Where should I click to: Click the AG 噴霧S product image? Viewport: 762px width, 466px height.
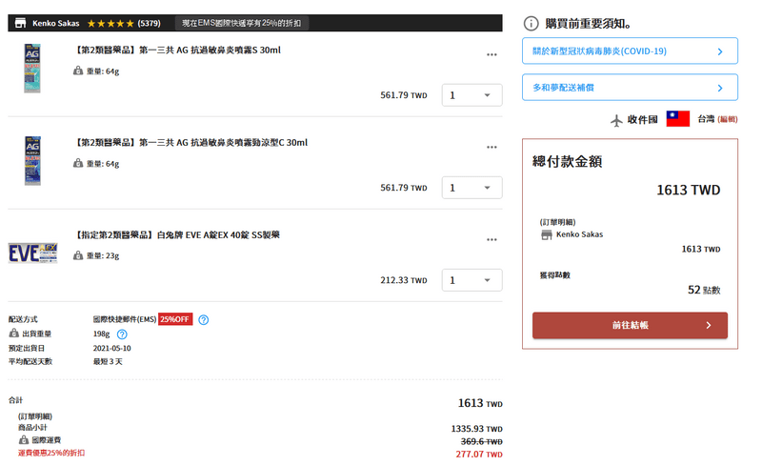tap(32, 68)
